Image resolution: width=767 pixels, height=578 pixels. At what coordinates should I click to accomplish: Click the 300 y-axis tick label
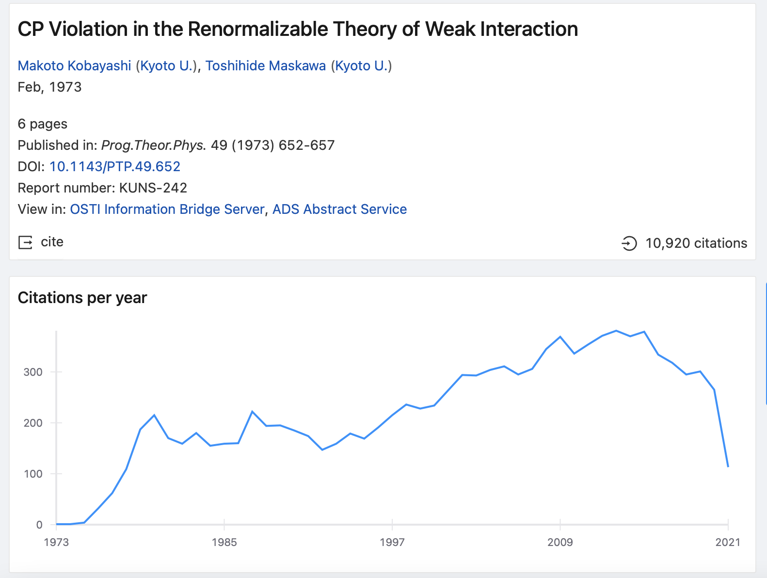(33, 372)
